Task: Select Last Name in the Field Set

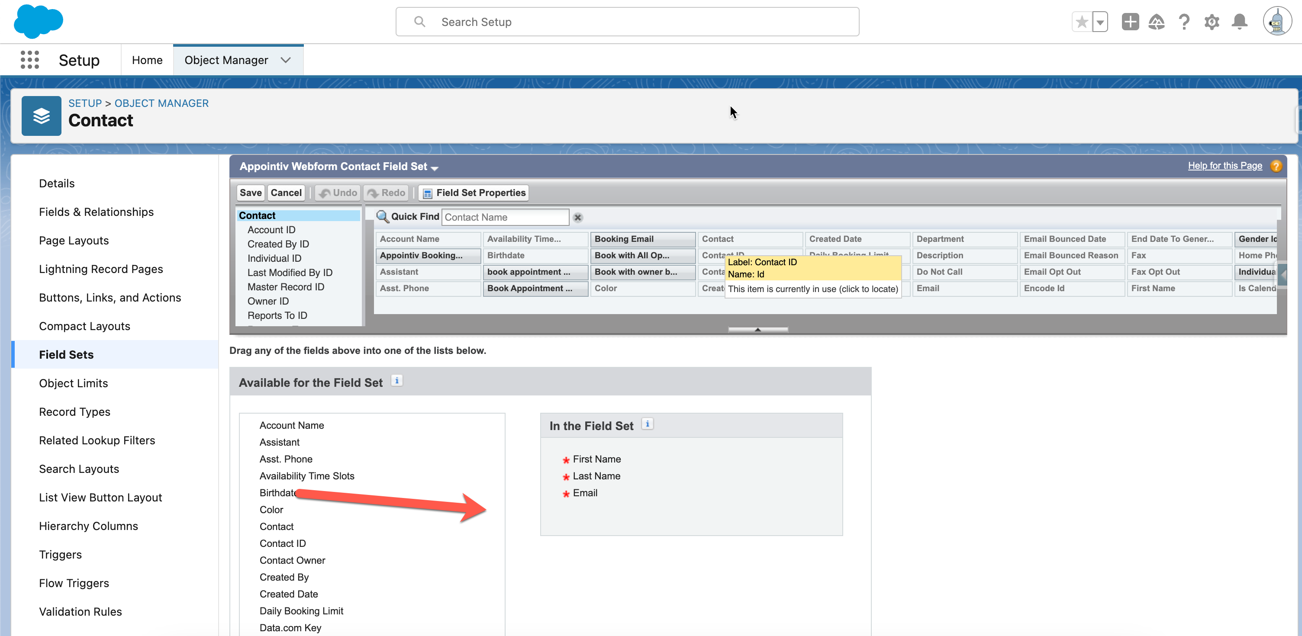Action: click(596, 476)
